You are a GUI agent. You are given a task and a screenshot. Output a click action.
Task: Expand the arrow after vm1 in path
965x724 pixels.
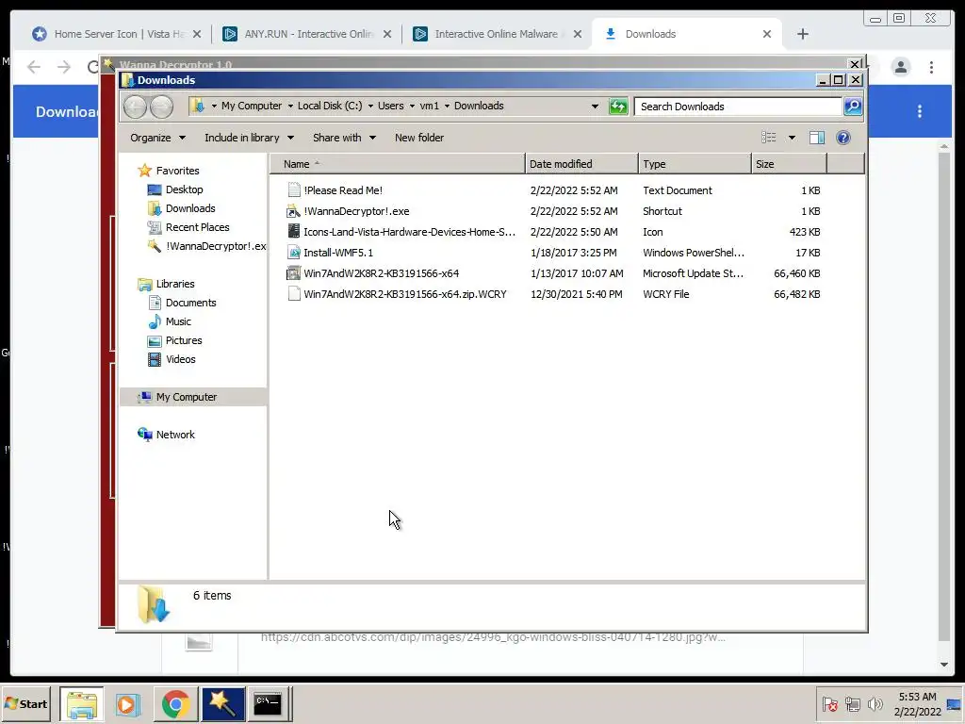pyautogui.click(x=447, y=106)
